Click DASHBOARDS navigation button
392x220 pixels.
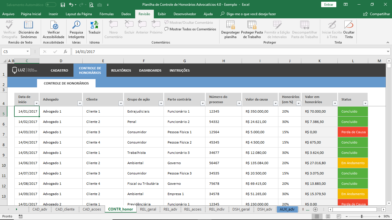150,70
